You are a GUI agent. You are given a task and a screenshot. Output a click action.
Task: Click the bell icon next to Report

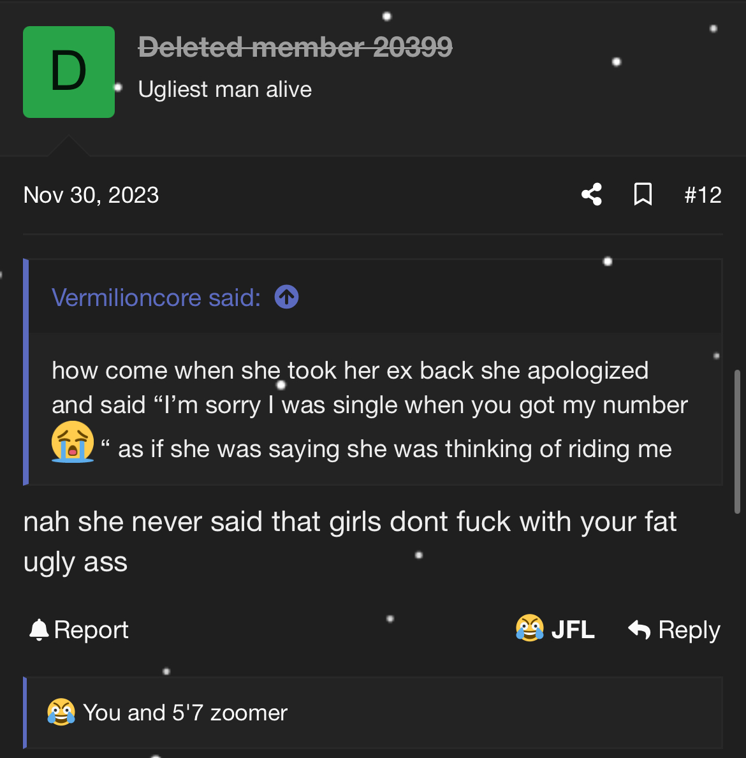[39, 630]
